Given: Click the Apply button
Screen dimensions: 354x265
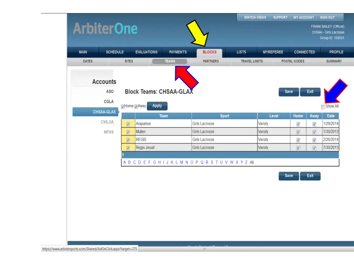Looking at the screenshot, I should point(157,106).
